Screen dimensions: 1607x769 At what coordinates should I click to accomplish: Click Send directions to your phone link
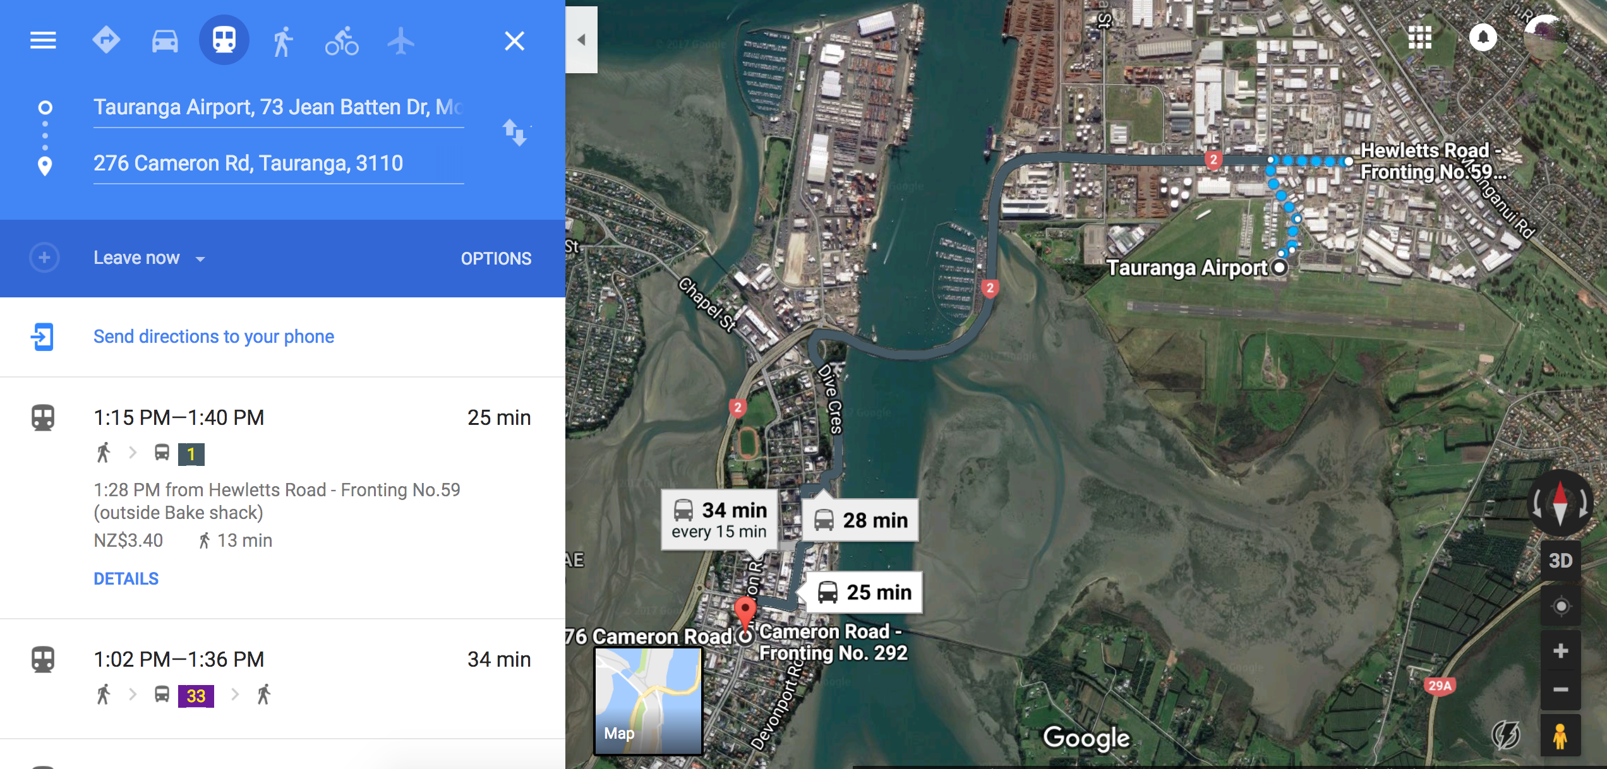pos(214,337)
